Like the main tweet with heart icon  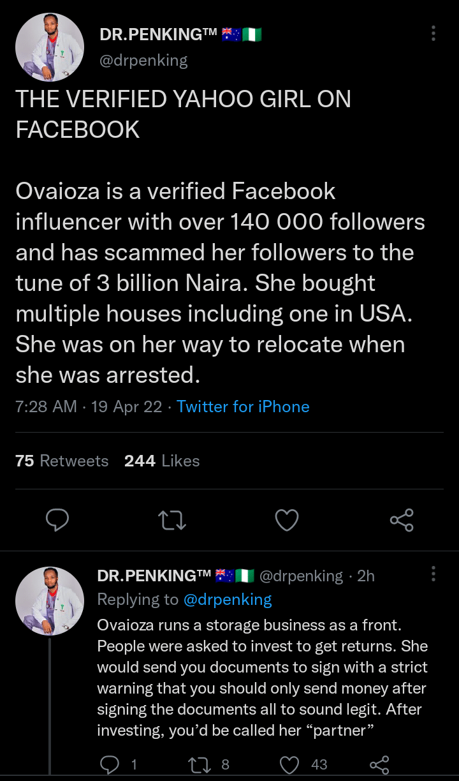click(x=287, y=520)
